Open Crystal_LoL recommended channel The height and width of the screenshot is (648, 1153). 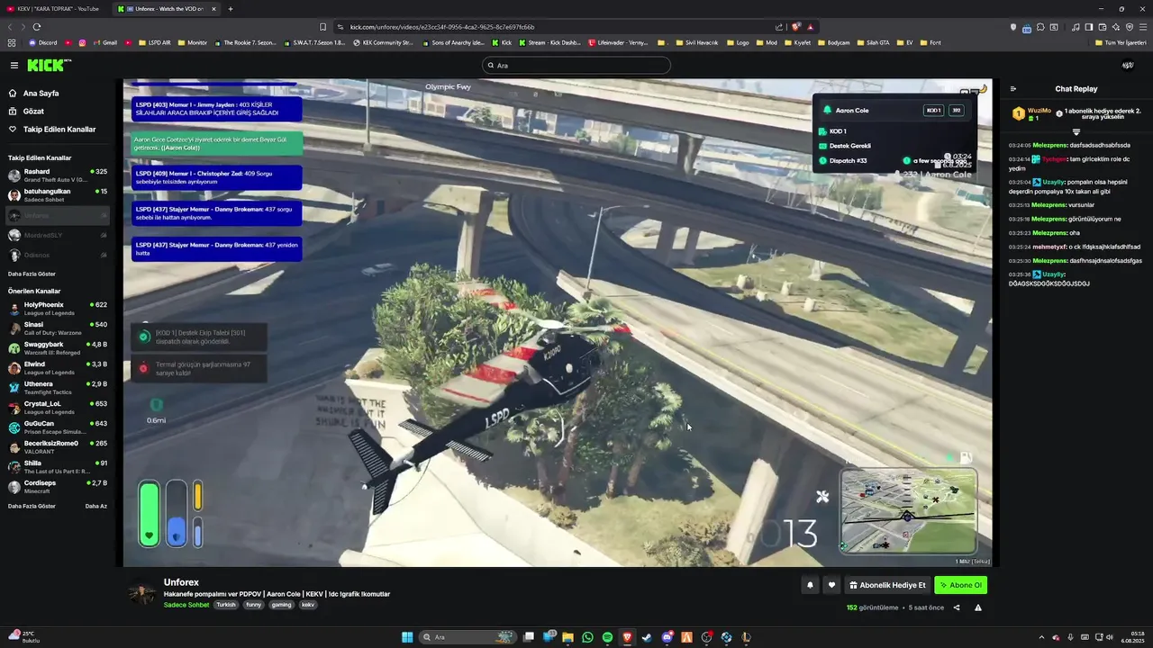(x=58, y=408)
